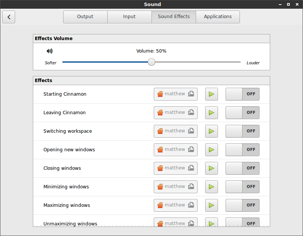Image resolution: width=303 pixels, height=236 pixels.
Task: Turn on Switching workspace sound
Action: tap(242, 131)
